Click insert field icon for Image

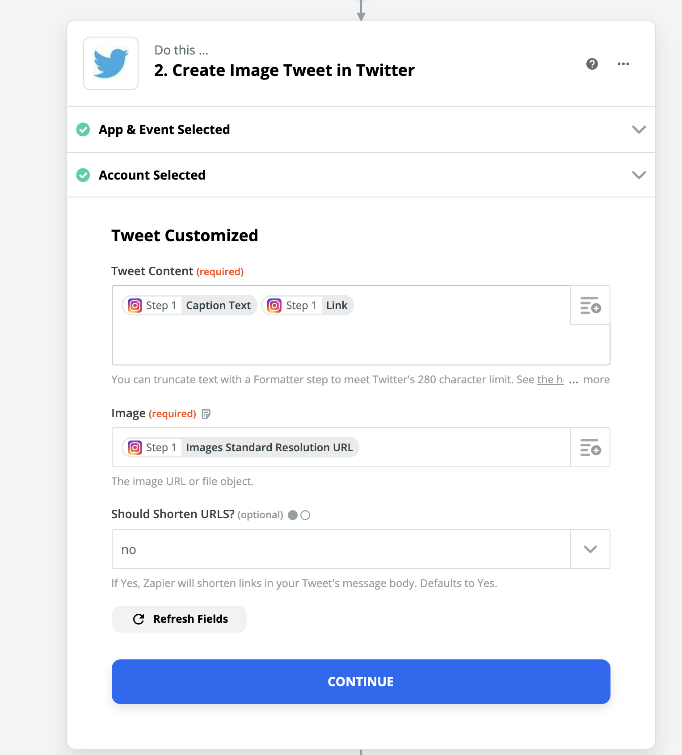pyautogui.click(x=590, y=447)
